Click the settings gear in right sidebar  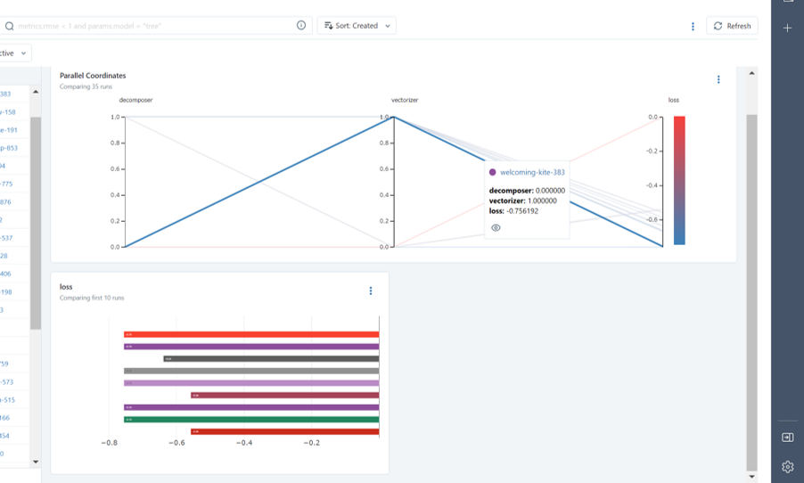pyautogui.click(x=788, y=467)
